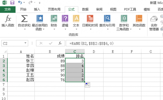Click cell containing 李四

point(21,66)
